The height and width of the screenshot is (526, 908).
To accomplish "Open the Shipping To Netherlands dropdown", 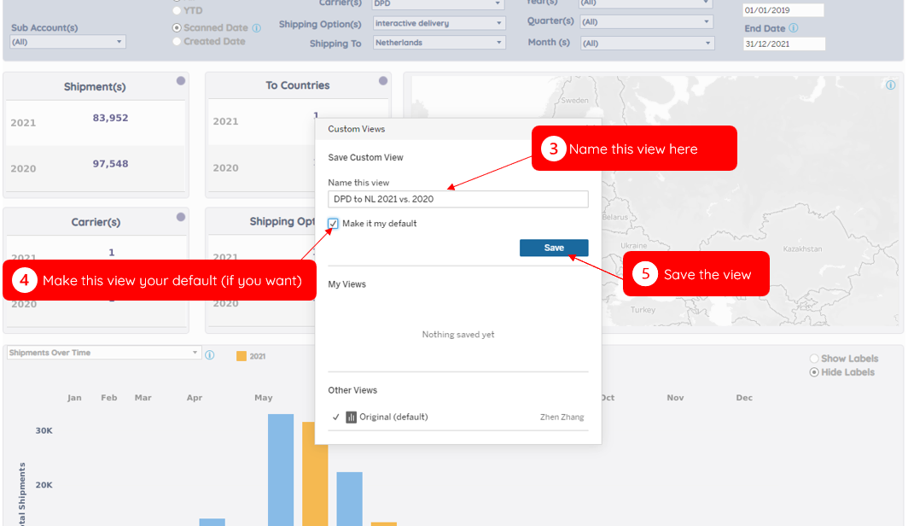I will coord(439,43).
